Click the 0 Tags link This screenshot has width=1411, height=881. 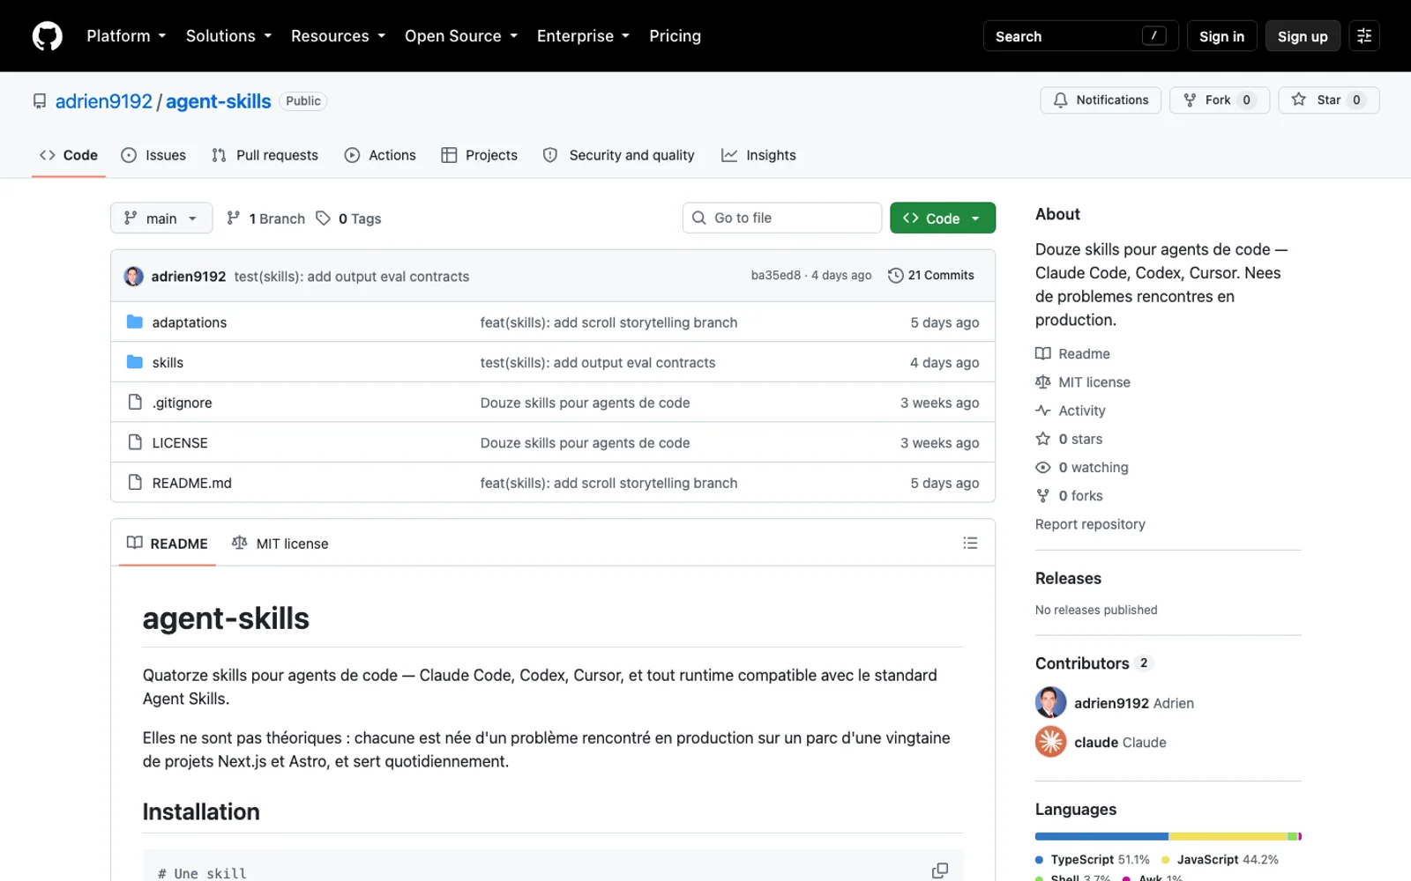click(348, 218)
